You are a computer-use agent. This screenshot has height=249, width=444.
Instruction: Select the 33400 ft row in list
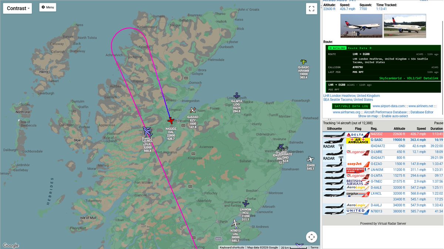click(x=383, y=199)
